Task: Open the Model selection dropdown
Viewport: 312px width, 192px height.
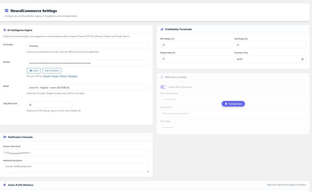Action: [88, 87]
